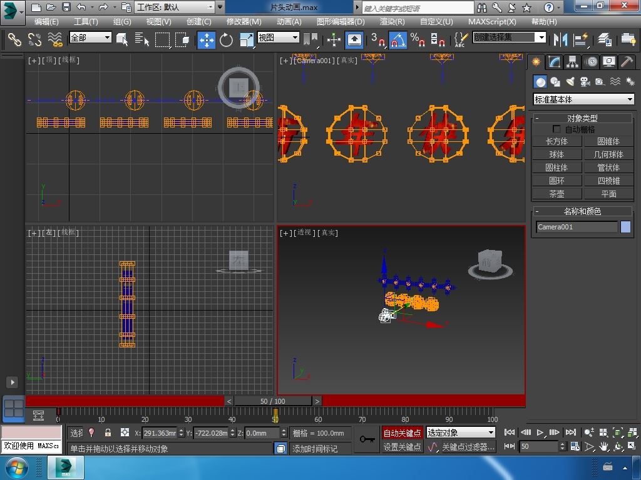
Task: Open Windows Start menu orb
Action: tap(17, 467)
